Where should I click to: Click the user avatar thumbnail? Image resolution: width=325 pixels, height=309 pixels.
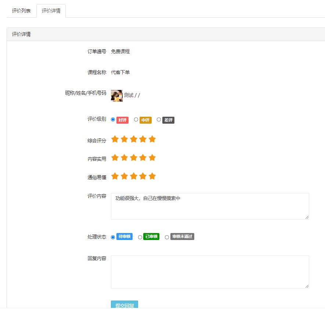pyautogui.click(x=117, y=96)
